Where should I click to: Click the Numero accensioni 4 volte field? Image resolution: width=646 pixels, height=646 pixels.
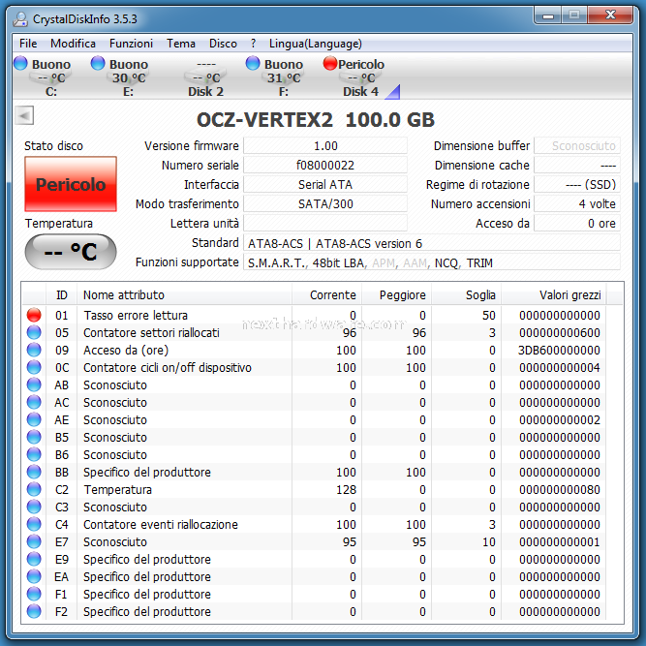(x=577, y=204)
